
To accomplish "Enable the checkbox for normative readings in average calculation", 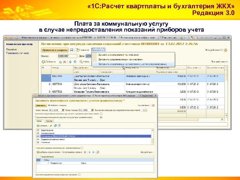I will point(101,114).
